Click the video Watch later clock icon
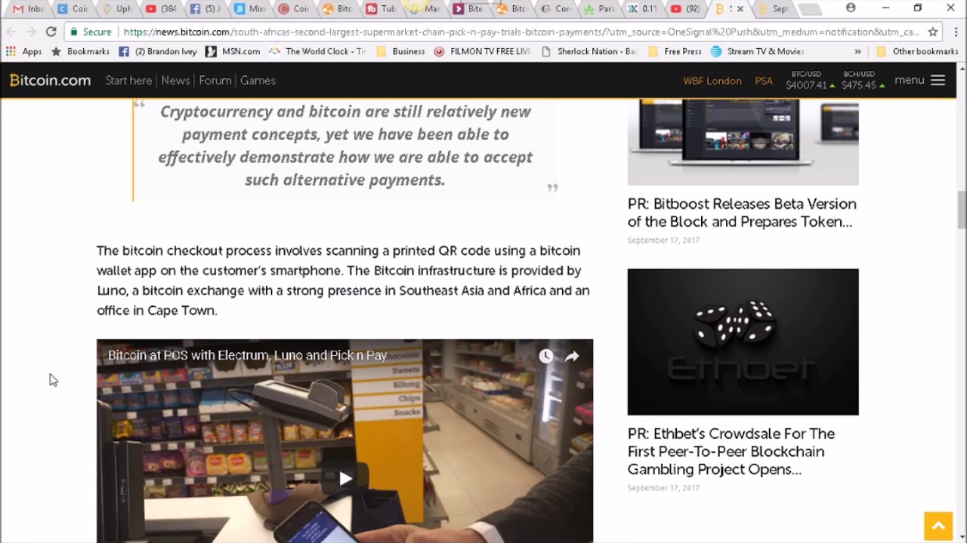 coord(545,356)
